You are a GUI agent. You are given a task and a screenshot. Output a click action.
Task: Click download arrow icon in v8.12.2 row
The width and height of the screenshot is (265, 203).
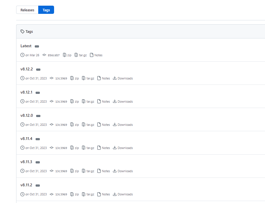[115, 78]
